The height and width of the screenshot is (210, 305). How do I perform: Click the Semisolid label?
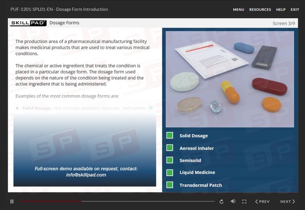[x=190, y=160]
